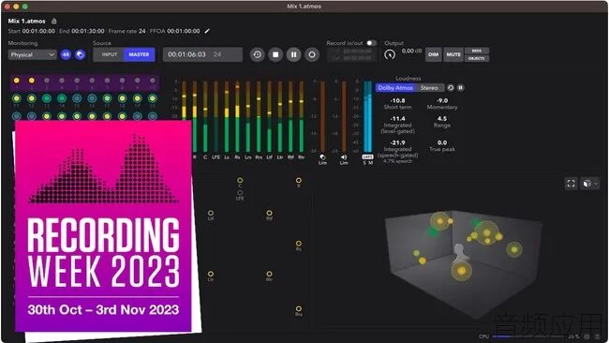This screenshot has width=609, height=343.
Task: Click the headphone limiter icon under the meter
Action: point(322,157)
